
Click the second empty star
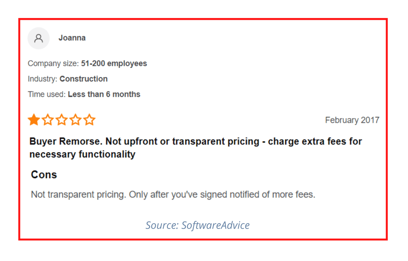48,120
